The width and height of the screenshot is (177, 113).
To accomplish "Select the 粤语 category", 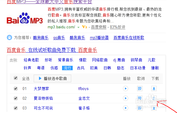I will click(41, 68).
